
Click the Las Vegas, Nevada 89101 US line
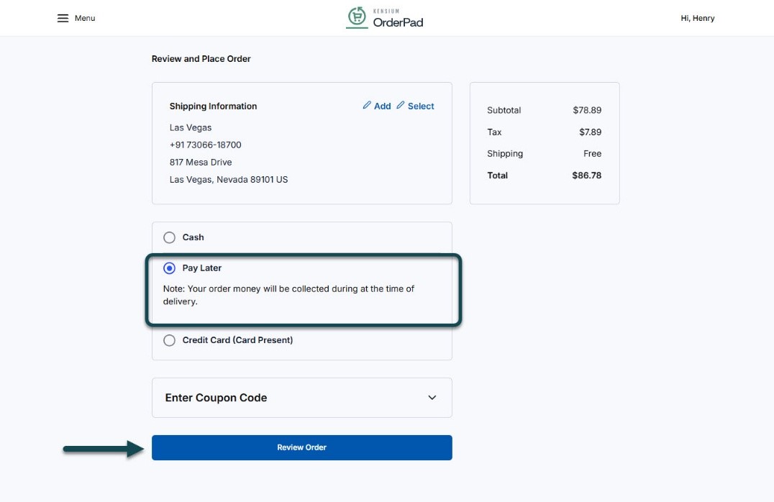click(x=229, y=180)
